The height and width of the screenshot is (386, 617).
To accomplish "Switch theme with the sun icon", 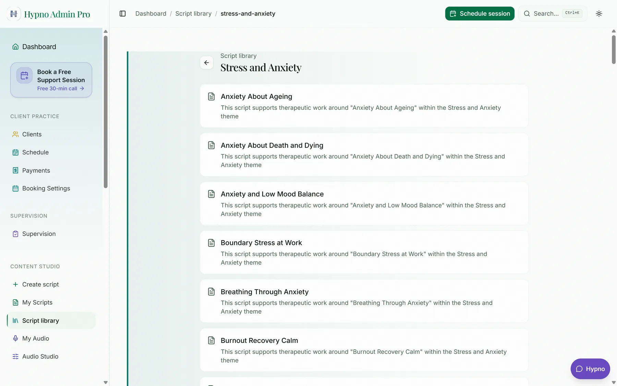I will coord(599,14).
